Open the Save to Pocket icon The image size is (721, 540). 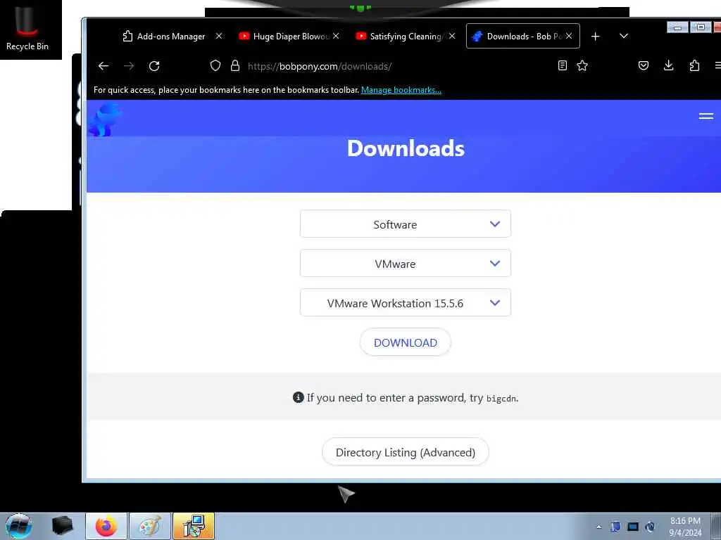(x=644, y=65)
